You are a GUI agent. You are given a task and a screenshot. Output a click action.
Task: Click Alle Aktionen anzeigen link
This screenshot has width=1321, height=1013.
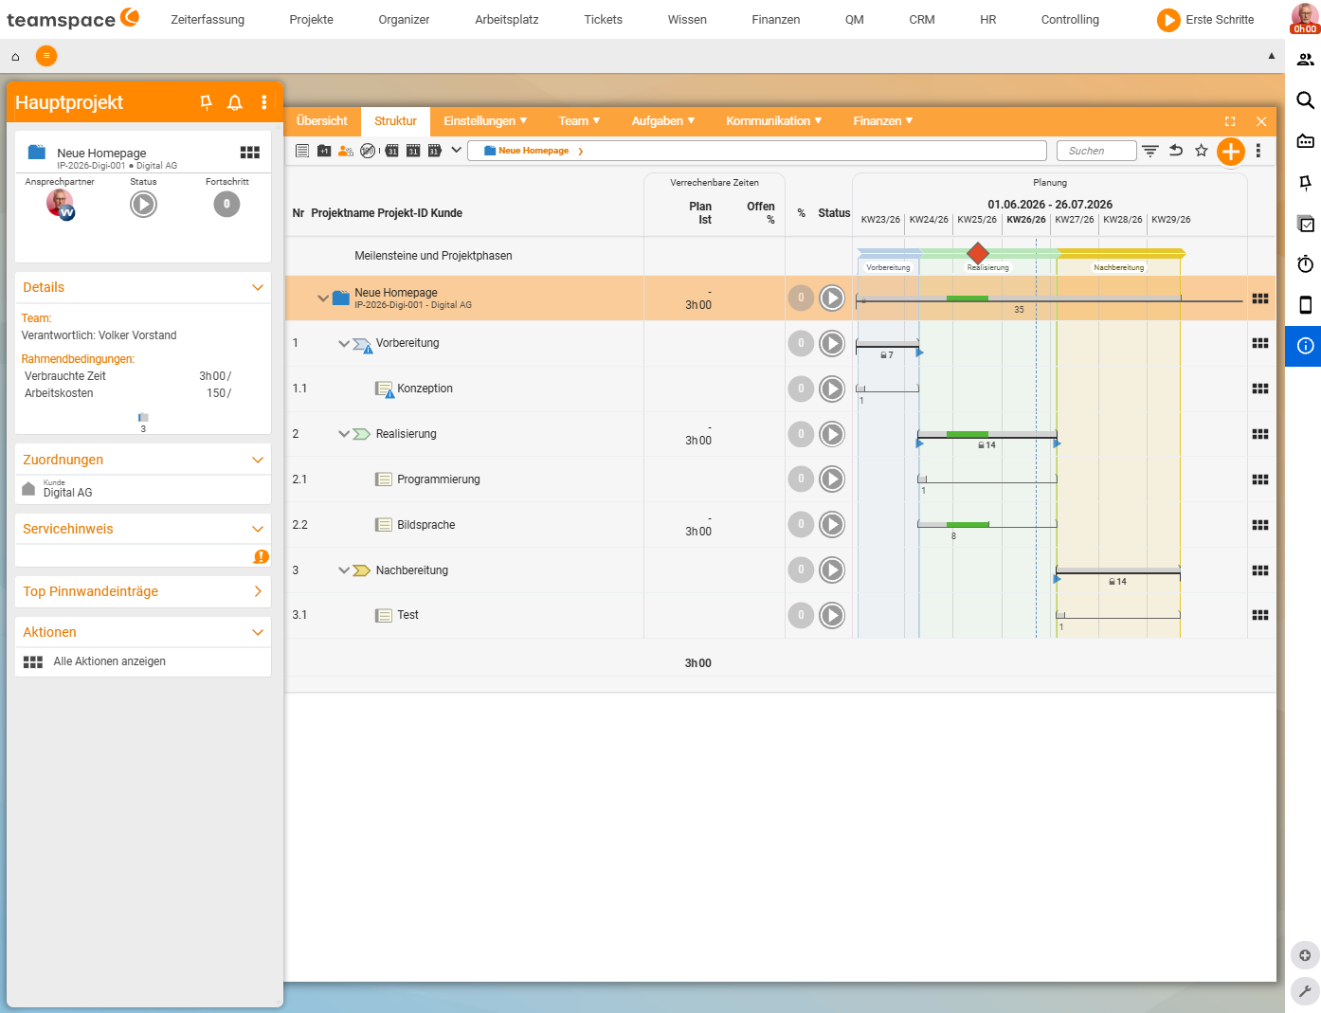(x=110, y=661)
